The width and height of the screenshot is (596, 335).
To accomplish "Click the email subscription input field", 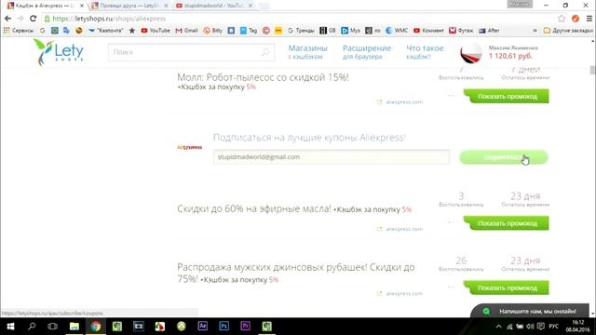I will point(332,157).
